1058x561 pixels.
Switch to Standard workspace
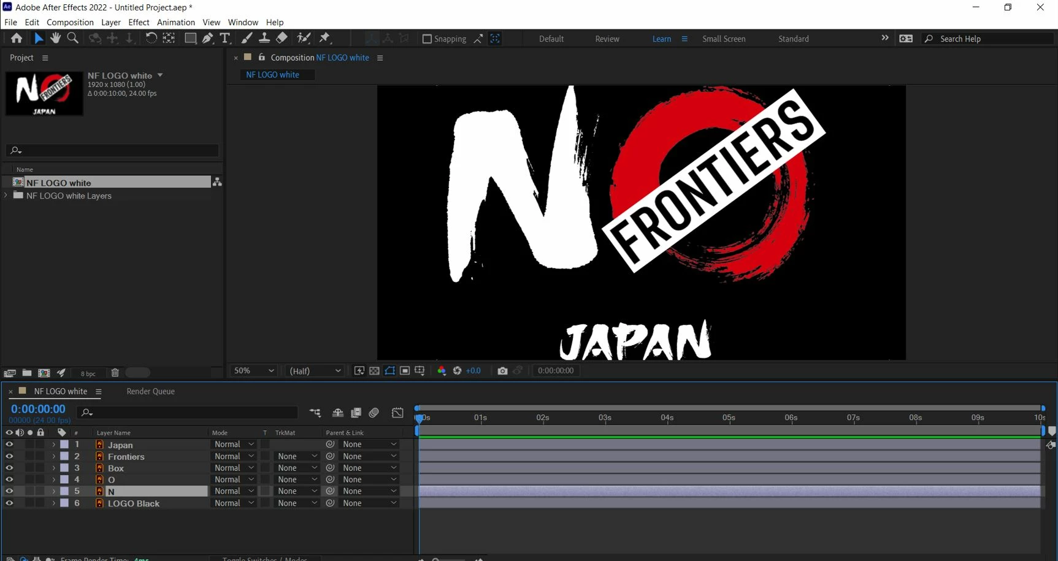click(794, 39)
